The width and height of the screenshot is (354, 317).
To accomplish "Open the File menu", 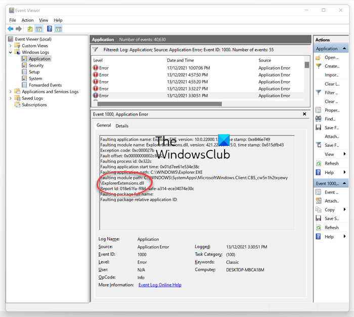I will click(13, 20).
